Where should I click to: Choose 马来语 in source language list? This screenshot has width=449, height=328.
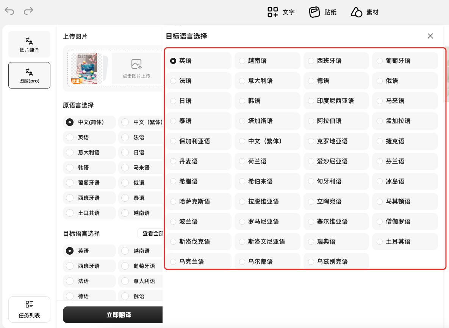tap(141, 168)
